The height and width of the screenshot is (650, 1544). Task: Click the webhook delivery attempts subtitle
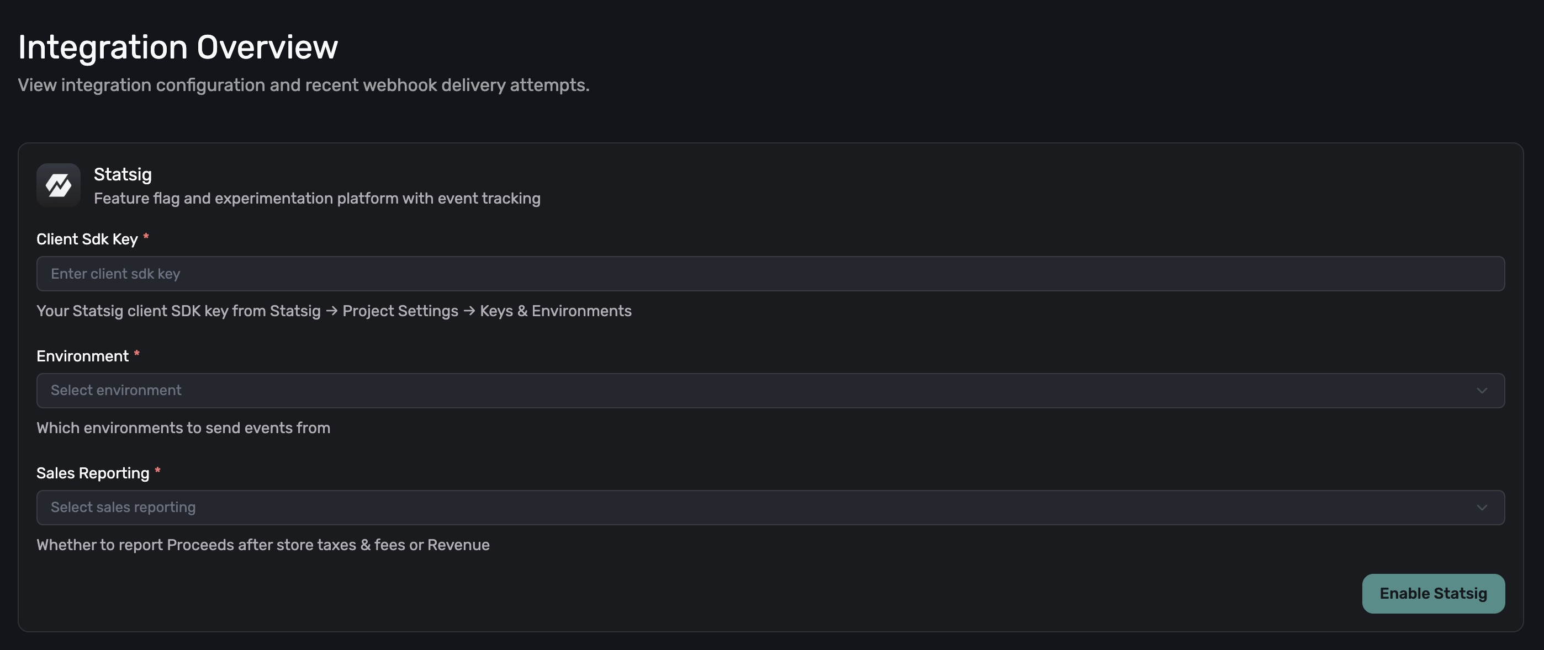(x=303, y=85)
